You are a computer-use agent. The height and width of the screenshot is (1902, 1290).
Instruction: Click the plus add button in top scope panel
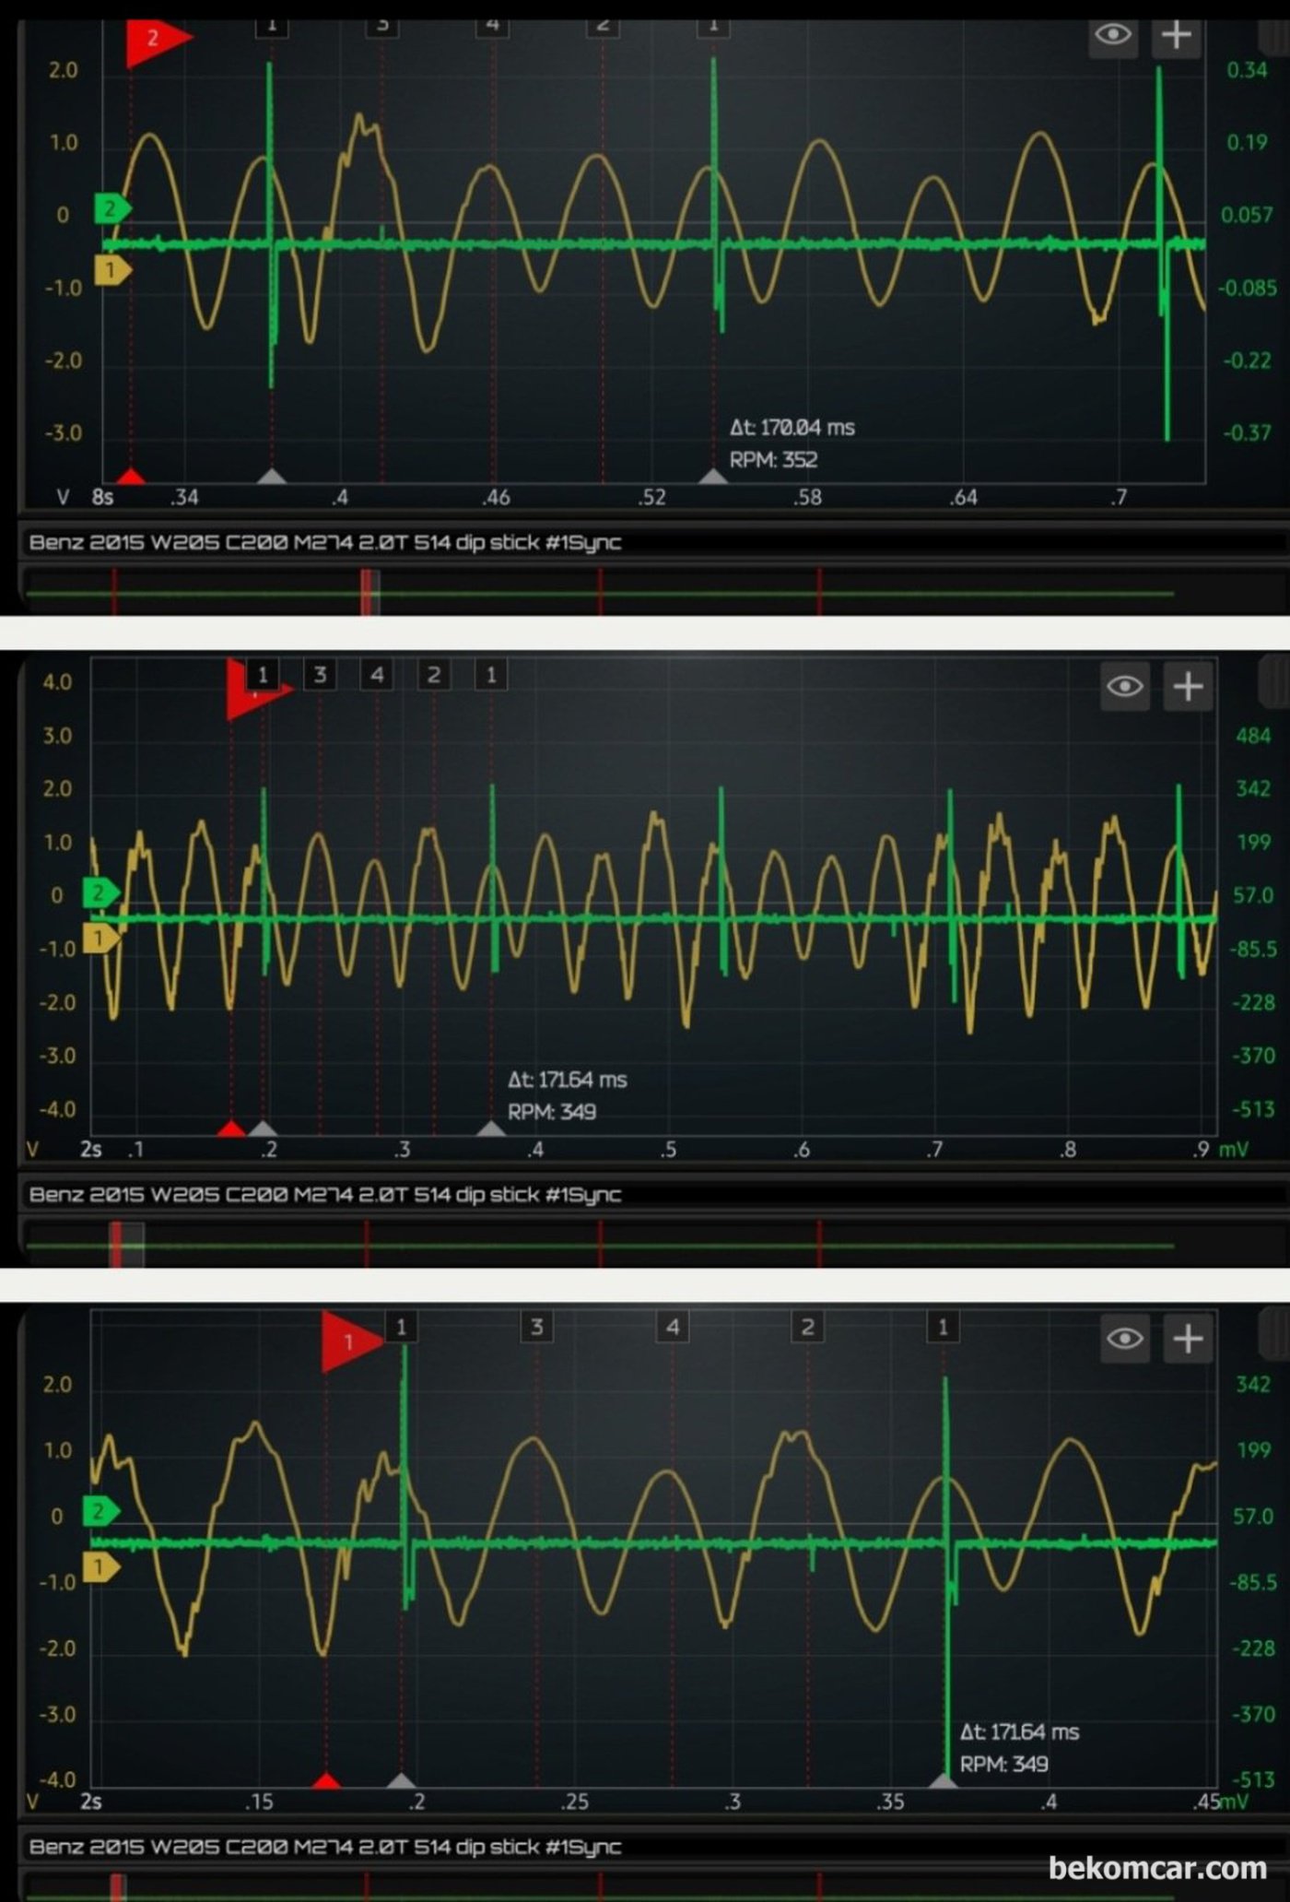[x=1177, y=36]
